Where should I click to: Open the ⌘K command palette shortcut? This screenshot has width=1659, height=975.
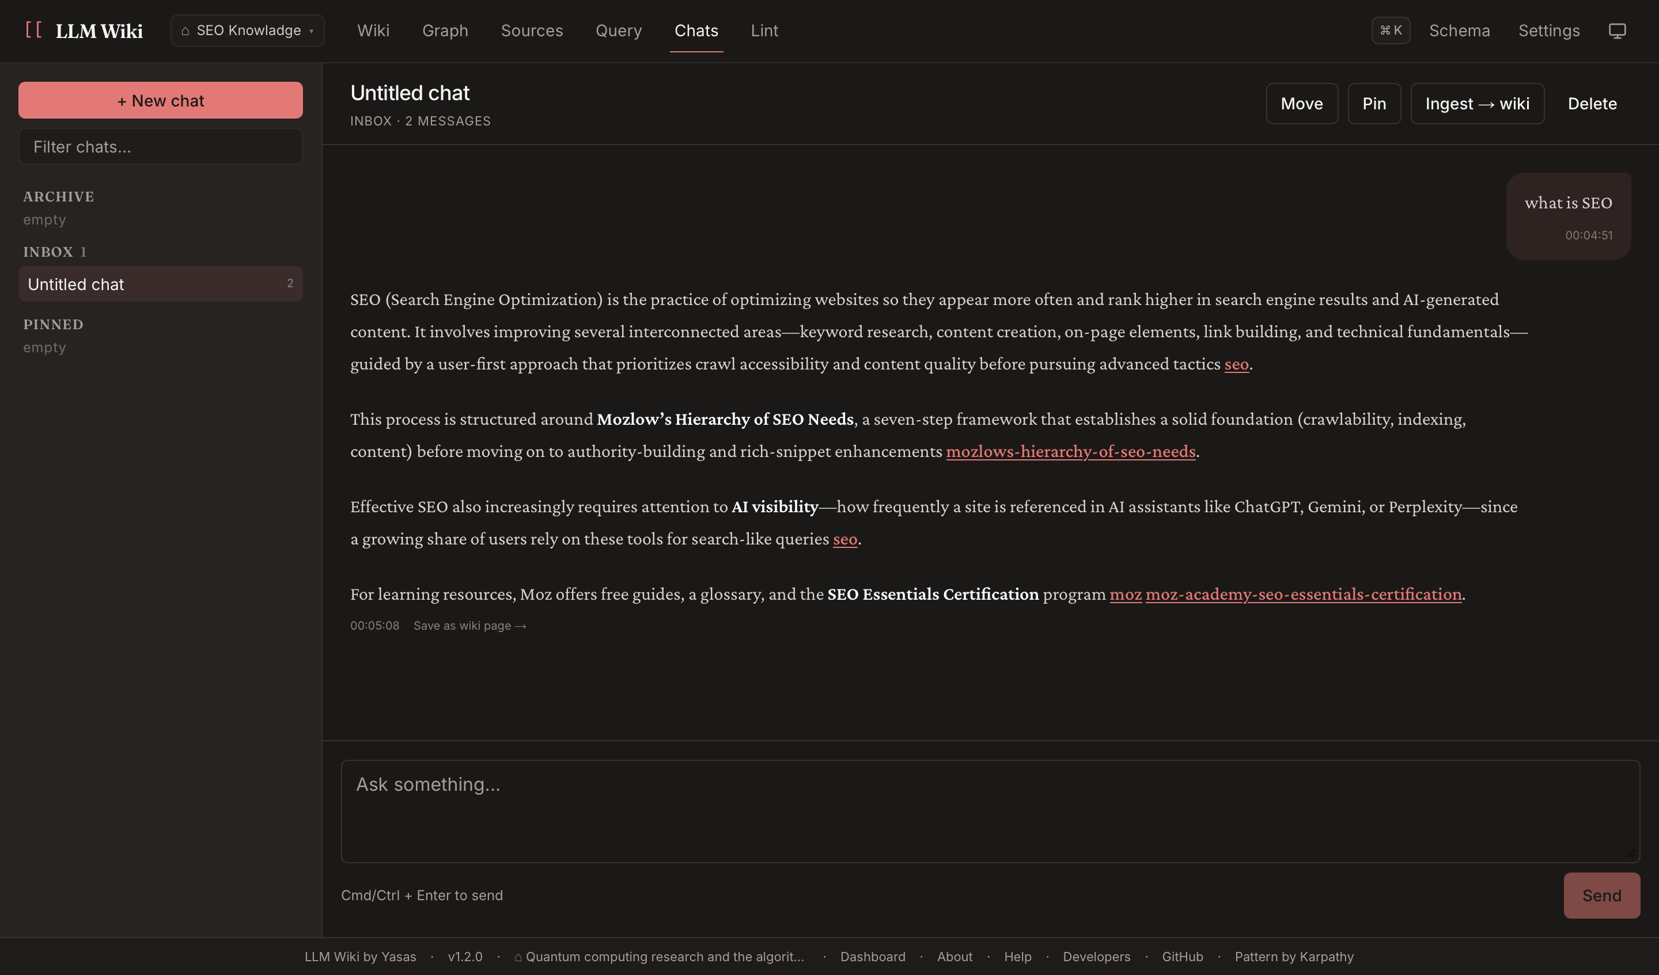pyautogui.click(x=1391, y=31)
